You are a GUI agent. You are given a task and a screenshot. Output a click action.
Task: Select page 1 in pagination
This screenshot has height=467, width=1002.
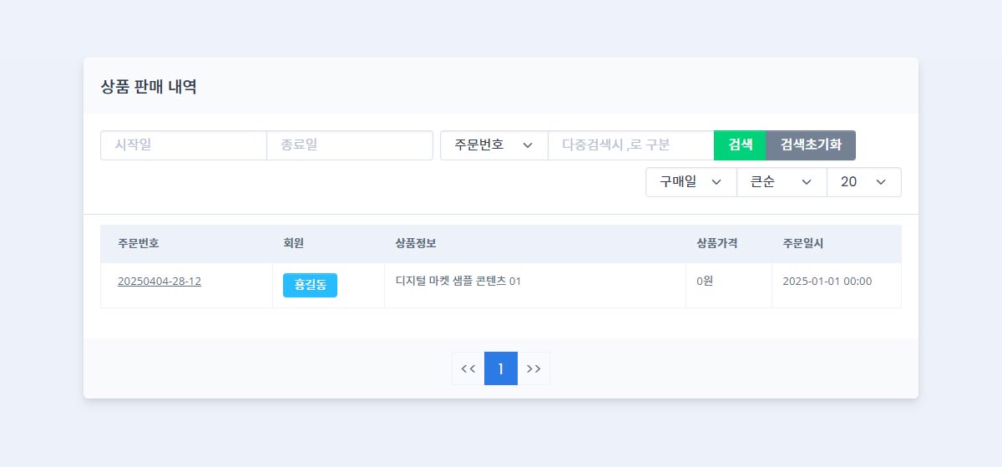501,368
